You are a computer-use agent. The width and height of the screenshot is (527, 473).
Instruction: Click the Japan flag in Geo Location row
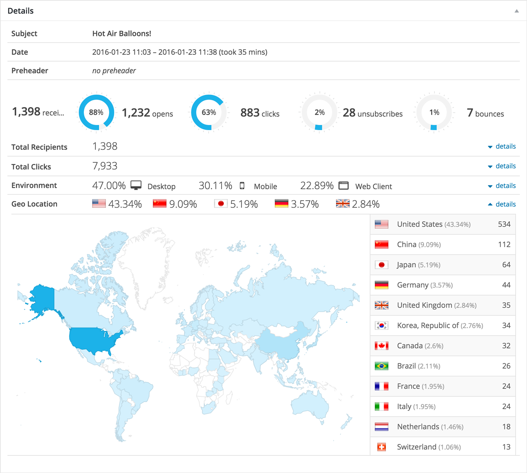[x=221, y=204]
